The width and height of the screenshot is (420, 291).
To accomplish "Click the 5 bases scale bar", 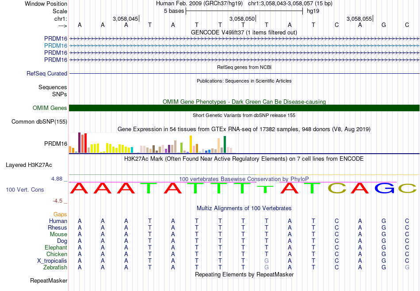I will pyautogui.click(x=244, y=11).
